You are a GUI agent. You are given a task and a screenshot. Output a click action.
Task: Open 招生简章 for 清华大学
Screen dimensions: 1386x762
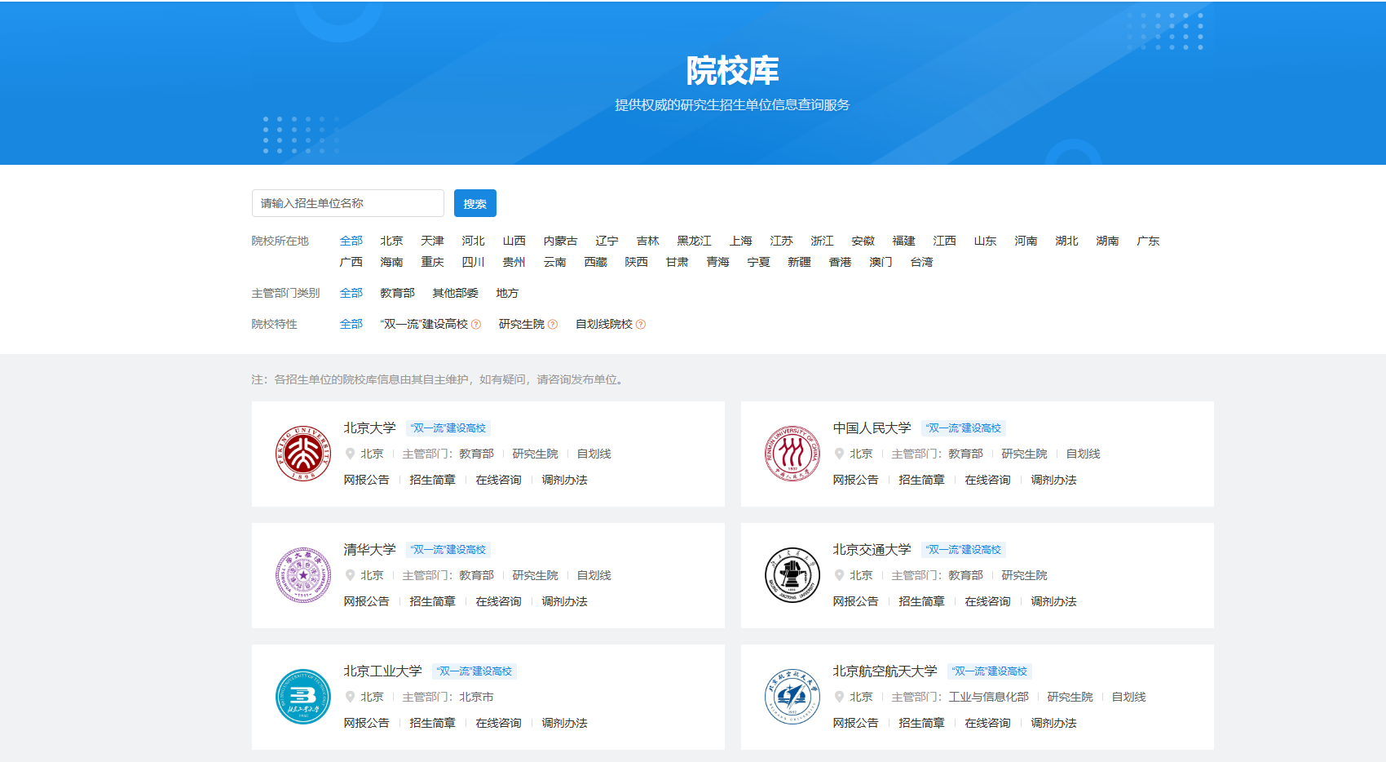432,601
